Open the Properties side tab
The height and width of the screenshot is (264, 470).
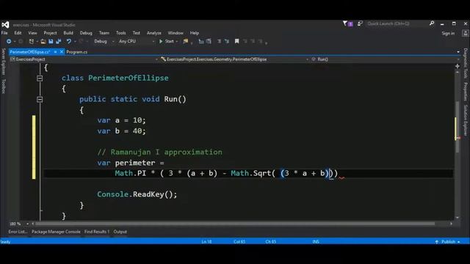pos(466,92)
